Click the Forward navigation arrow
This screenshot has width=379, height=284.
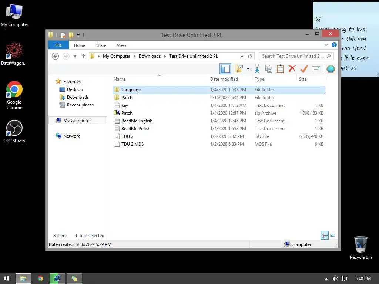pyautogui.click(x=66, y=56)
